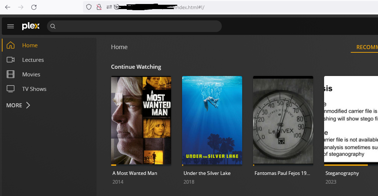Go back with the browser back arrow
This screenshot has width=378, height=196.
click(8, 7)
